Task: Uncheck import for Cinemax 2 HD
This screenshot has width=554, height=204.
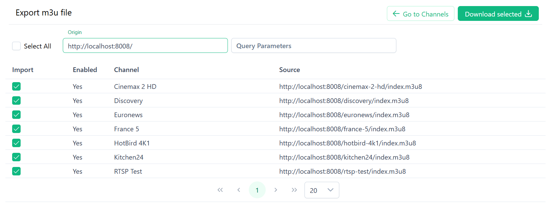Action: pyautogui.click(x=17, y=87)
